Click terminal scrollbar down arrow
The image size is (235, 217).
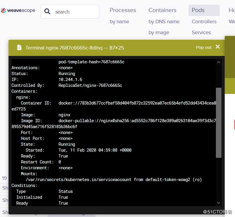tap(219, 203)
